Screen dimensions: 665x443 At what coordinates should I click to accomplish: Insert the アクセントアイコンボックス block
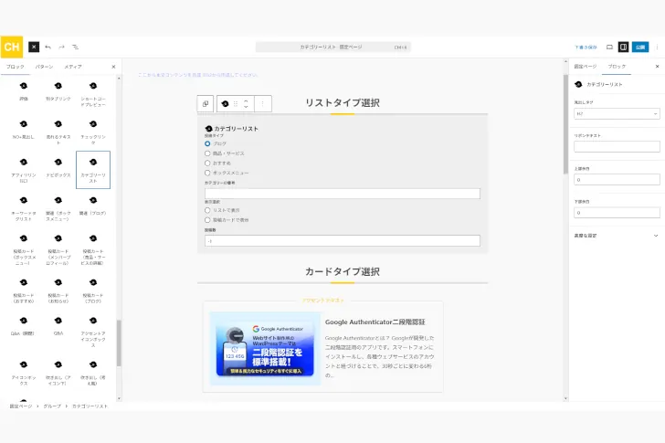tap(93, 332)
